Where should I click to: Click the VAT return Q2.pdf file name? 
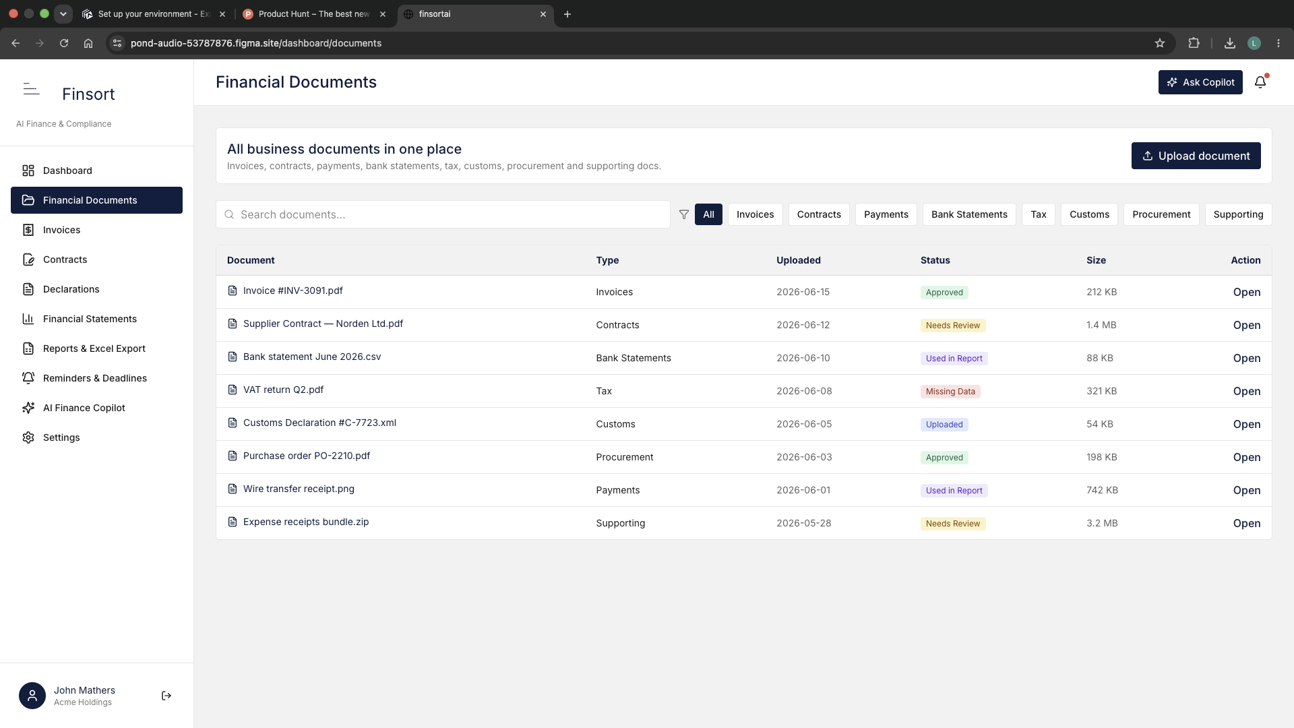283,390
